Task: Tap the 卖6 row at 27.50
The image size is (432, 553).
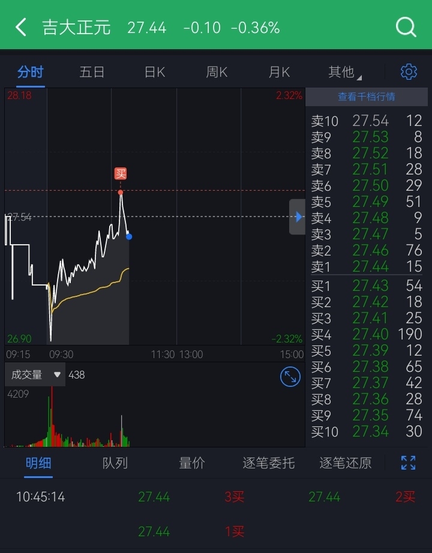Action: click(x=367, y=185)
